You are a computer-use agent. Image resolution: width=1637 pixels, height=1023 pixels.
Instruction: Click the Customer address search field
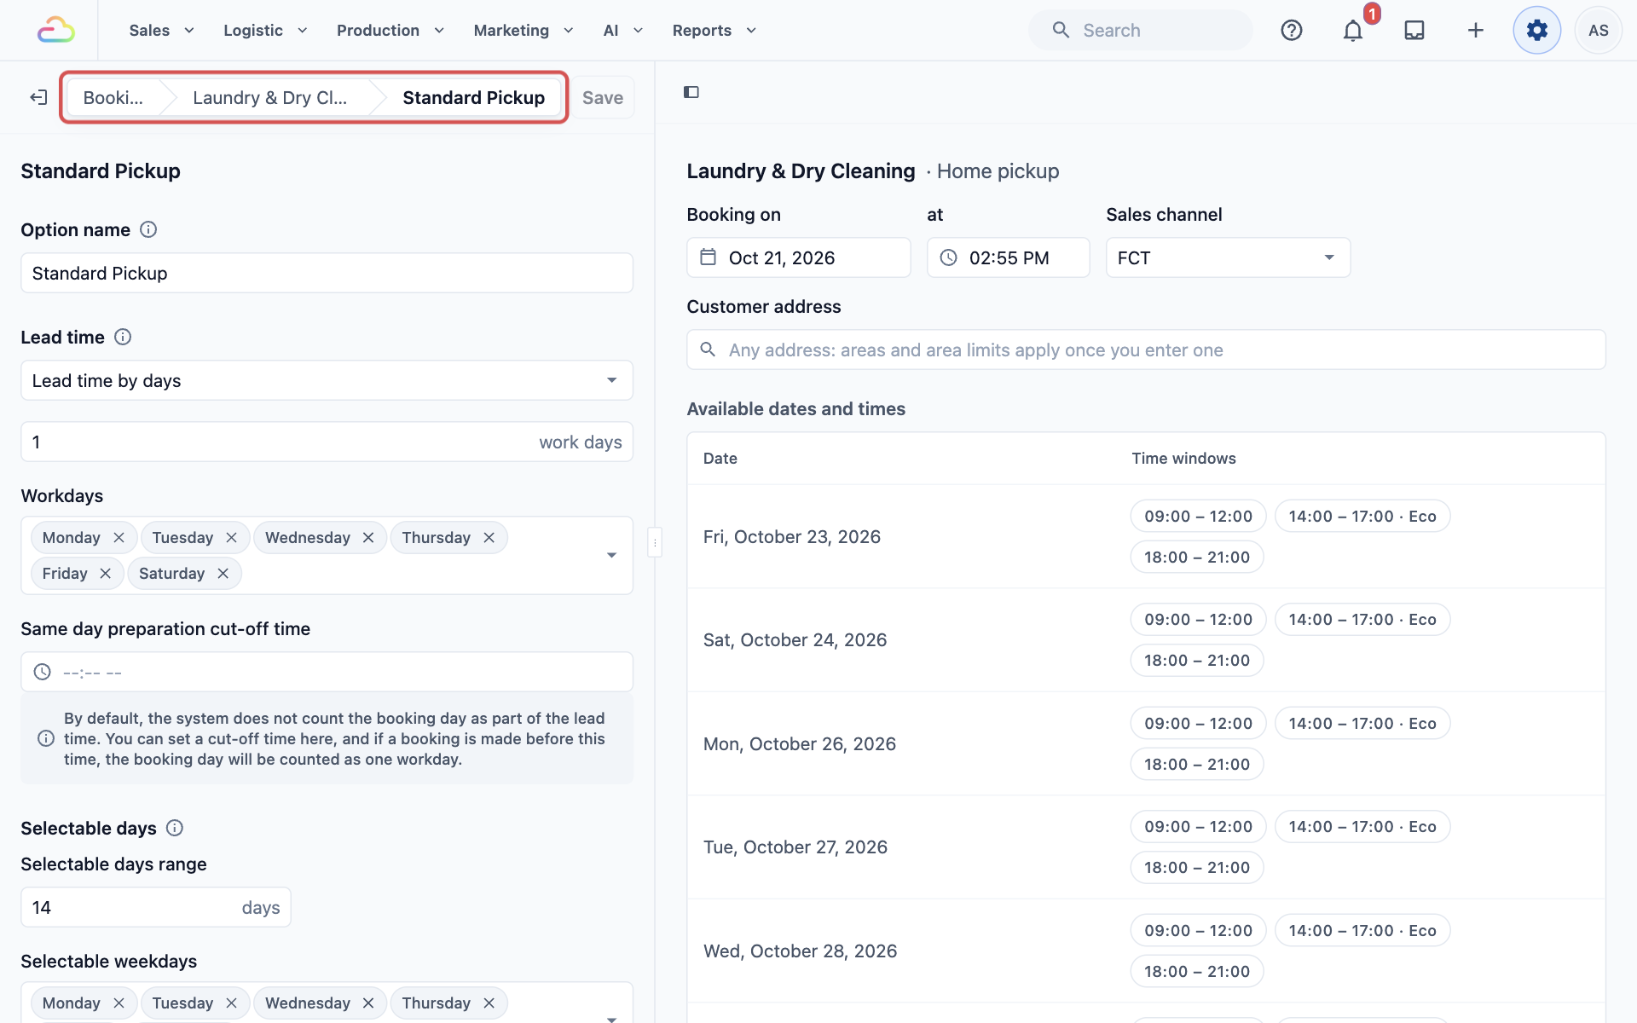[x=1146, y=350]
